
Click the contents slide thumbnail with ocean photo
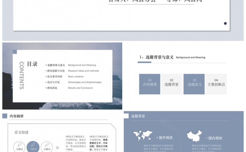pyautogui.click(x=62, y=76)
